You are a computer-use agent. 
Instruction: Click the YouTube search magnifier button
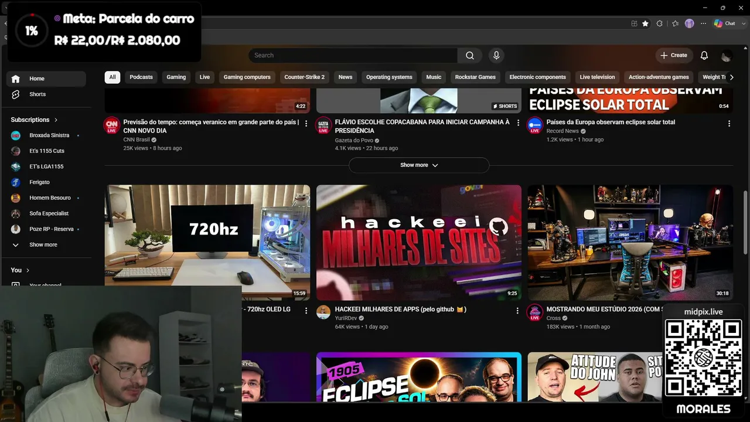[470, 55]
